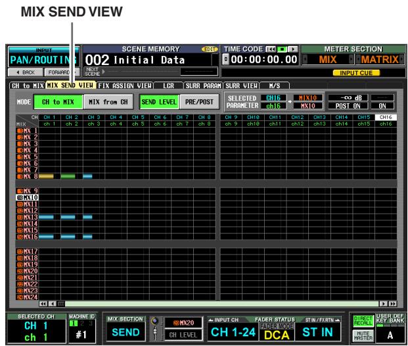Open the FIX ASSIGN VIEW tab

click(125, 86)
